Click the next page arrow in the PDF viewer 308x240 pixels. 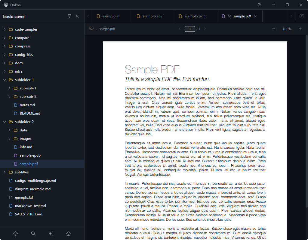(205, 29)
